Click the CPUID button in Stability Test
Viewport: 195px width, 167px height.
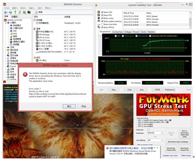point(157,90)
